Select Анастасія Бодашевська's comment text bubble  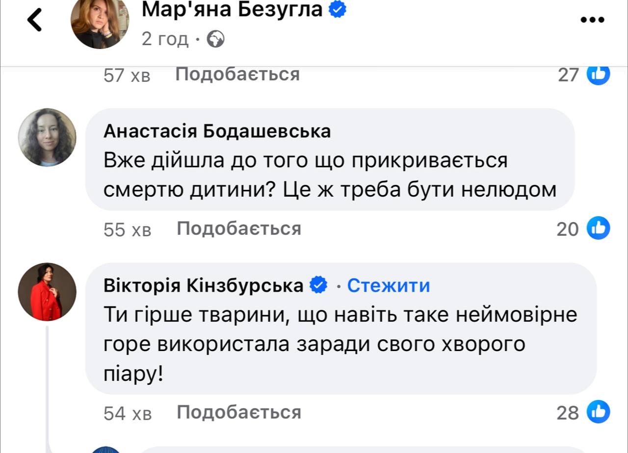[x=330, y=175]
